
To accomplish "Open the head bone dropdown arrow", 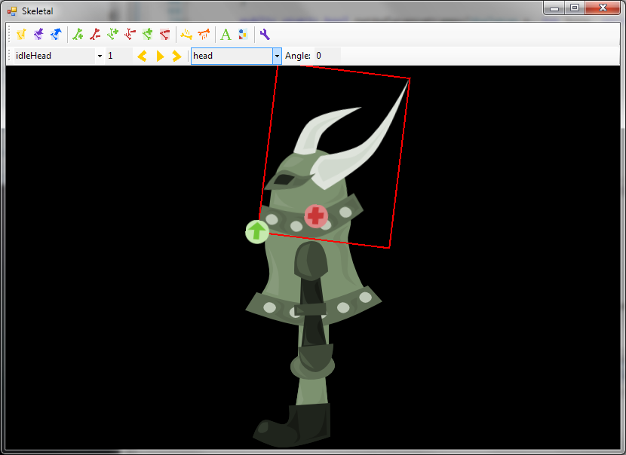I will point(277,56).
